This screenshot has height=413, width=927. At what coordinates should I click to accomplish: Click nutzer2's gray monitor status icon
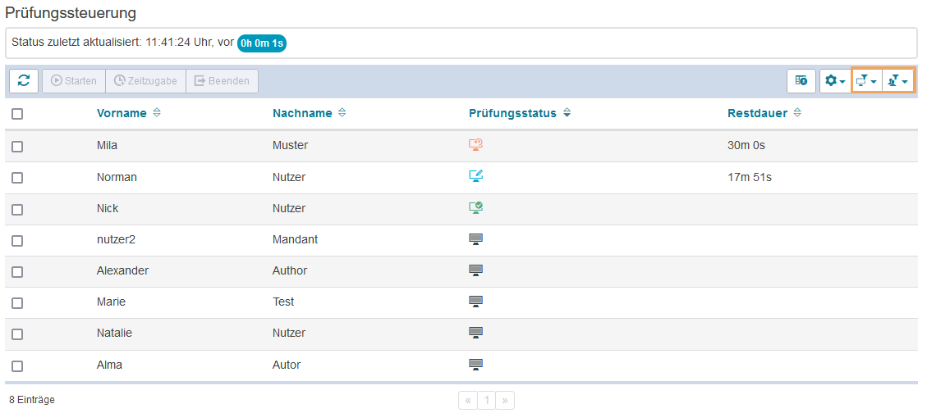click(476, 239)
